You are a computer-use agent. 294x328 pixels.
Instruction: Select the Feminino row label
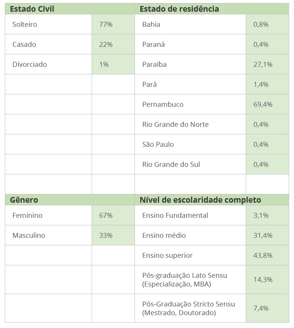[28, 216]
